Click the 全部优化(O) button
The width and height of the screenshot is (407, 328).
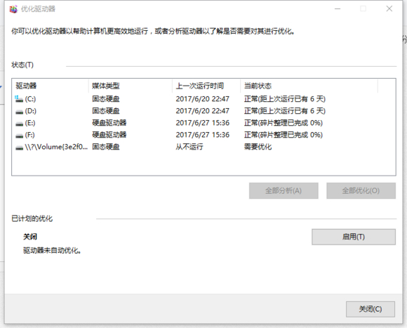pos(361,191)
